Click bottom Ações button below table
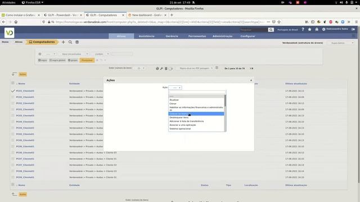This screenshot has width=360, height=202. (22, 195)
